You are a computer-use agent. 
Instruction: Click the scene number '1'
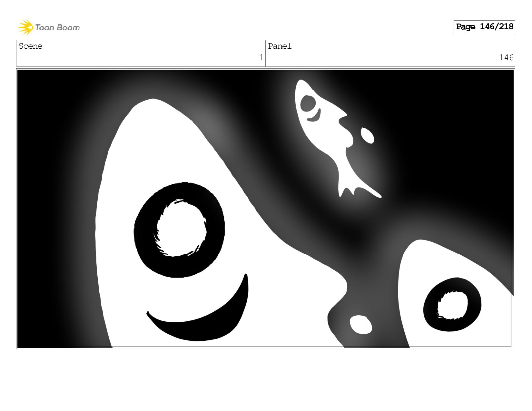(x=261, y=58)
